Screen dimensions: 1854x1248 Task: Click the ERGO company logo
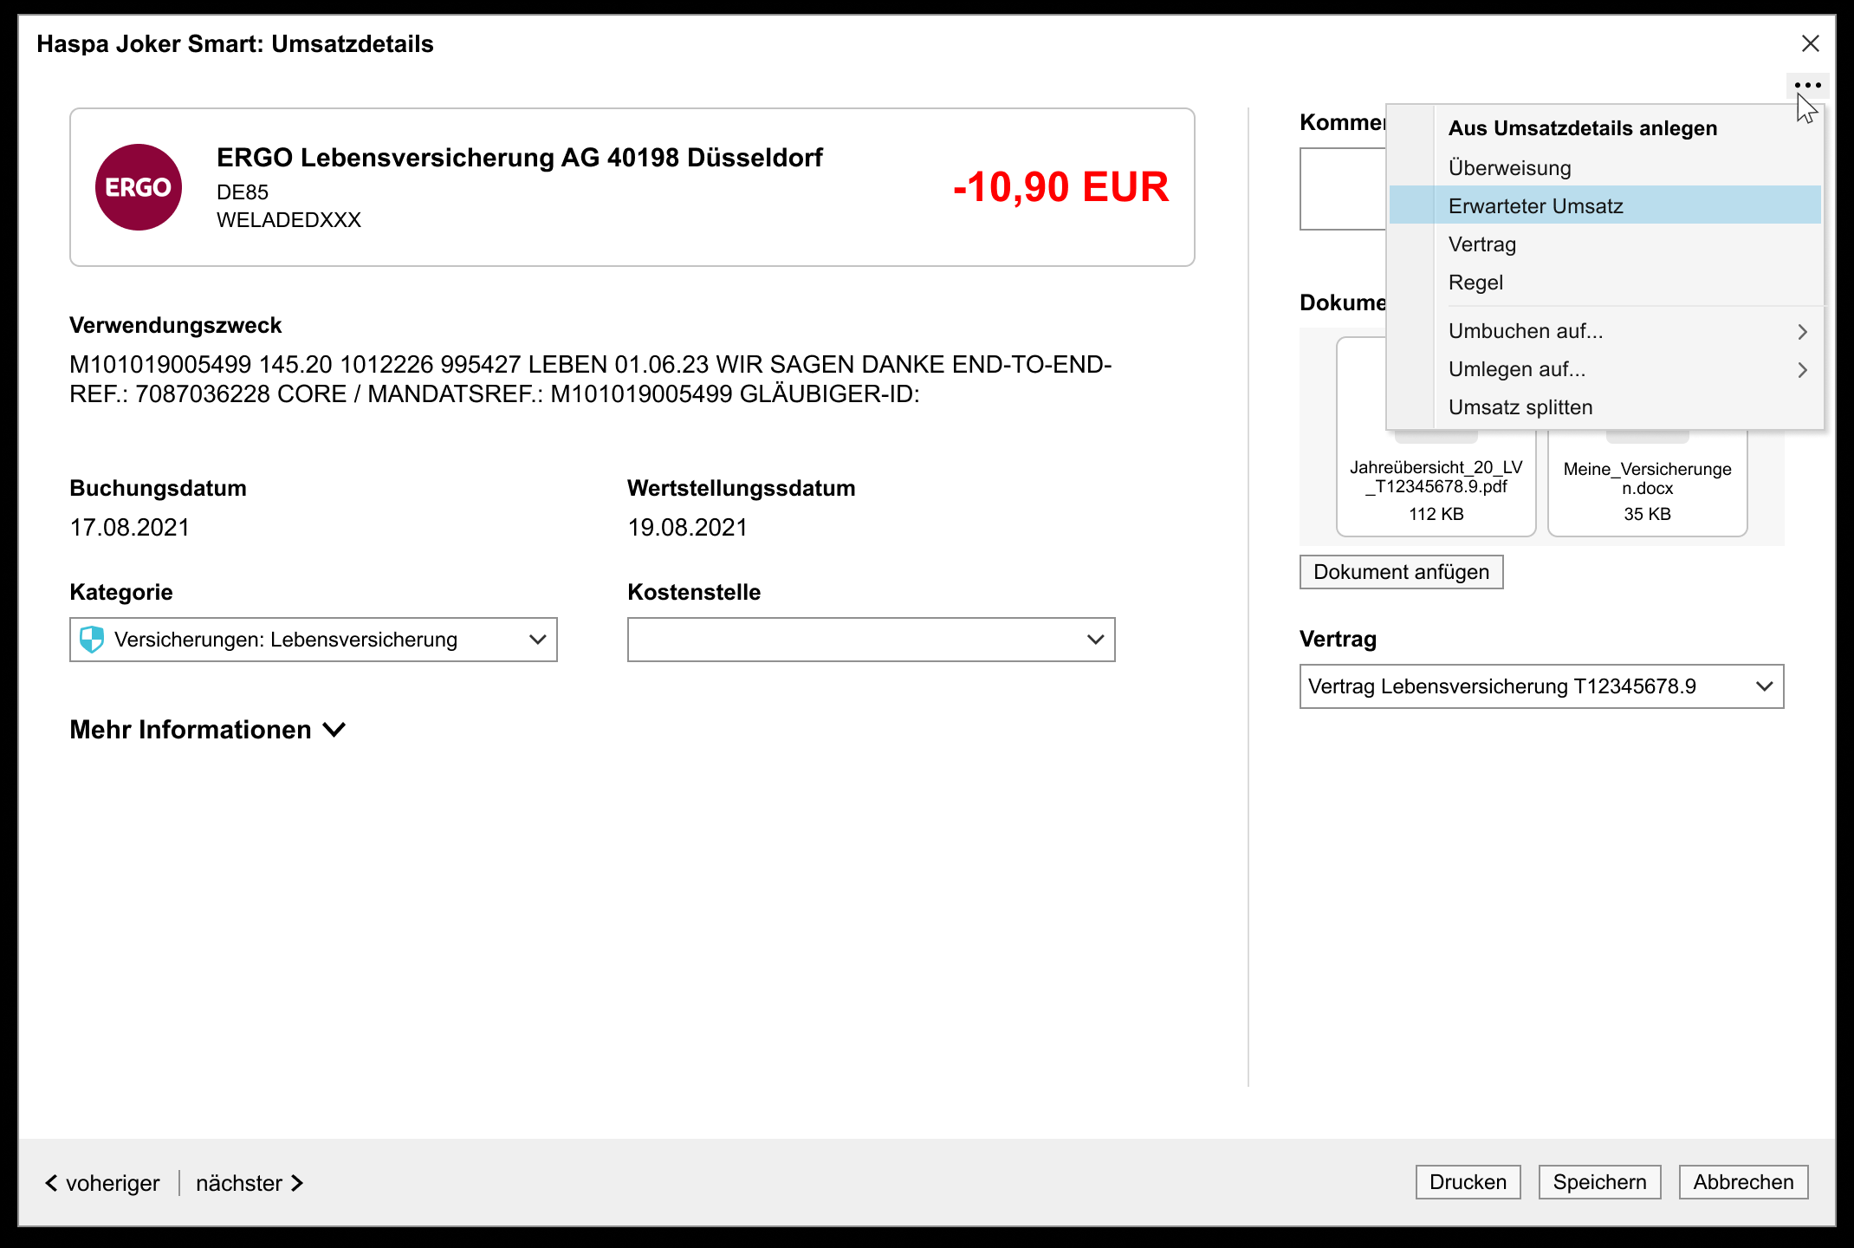(x=139, y=187)
